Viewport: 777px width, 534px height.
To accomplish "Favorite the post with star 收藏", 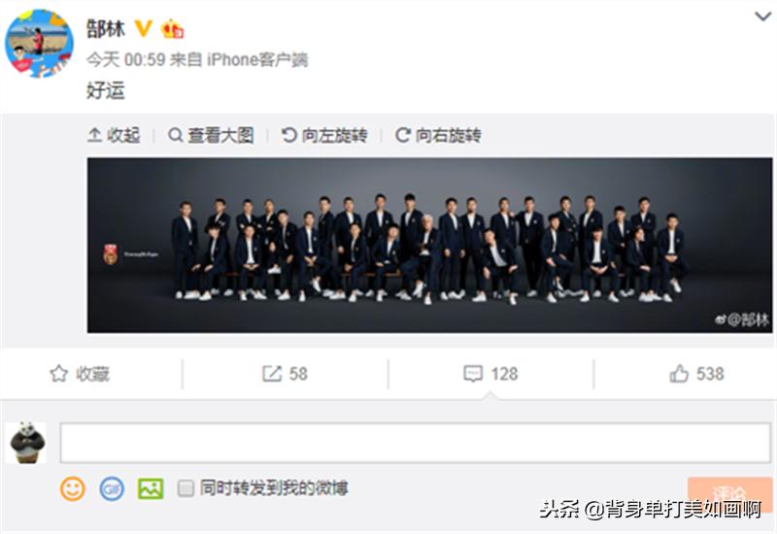I will point(80,374).
